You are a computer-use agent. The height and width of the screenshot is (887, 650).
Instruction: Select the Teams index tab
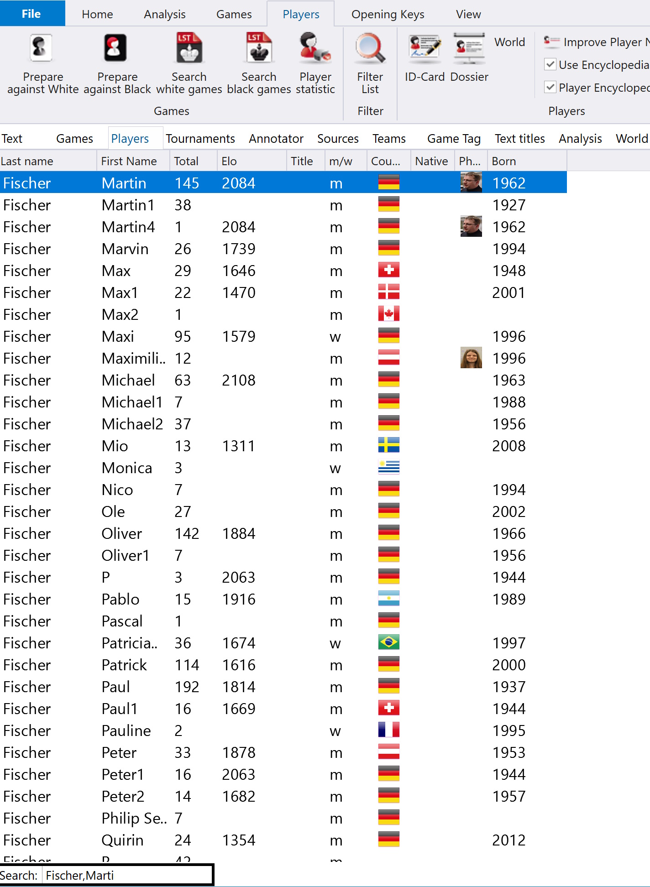[x=389, y=138]
